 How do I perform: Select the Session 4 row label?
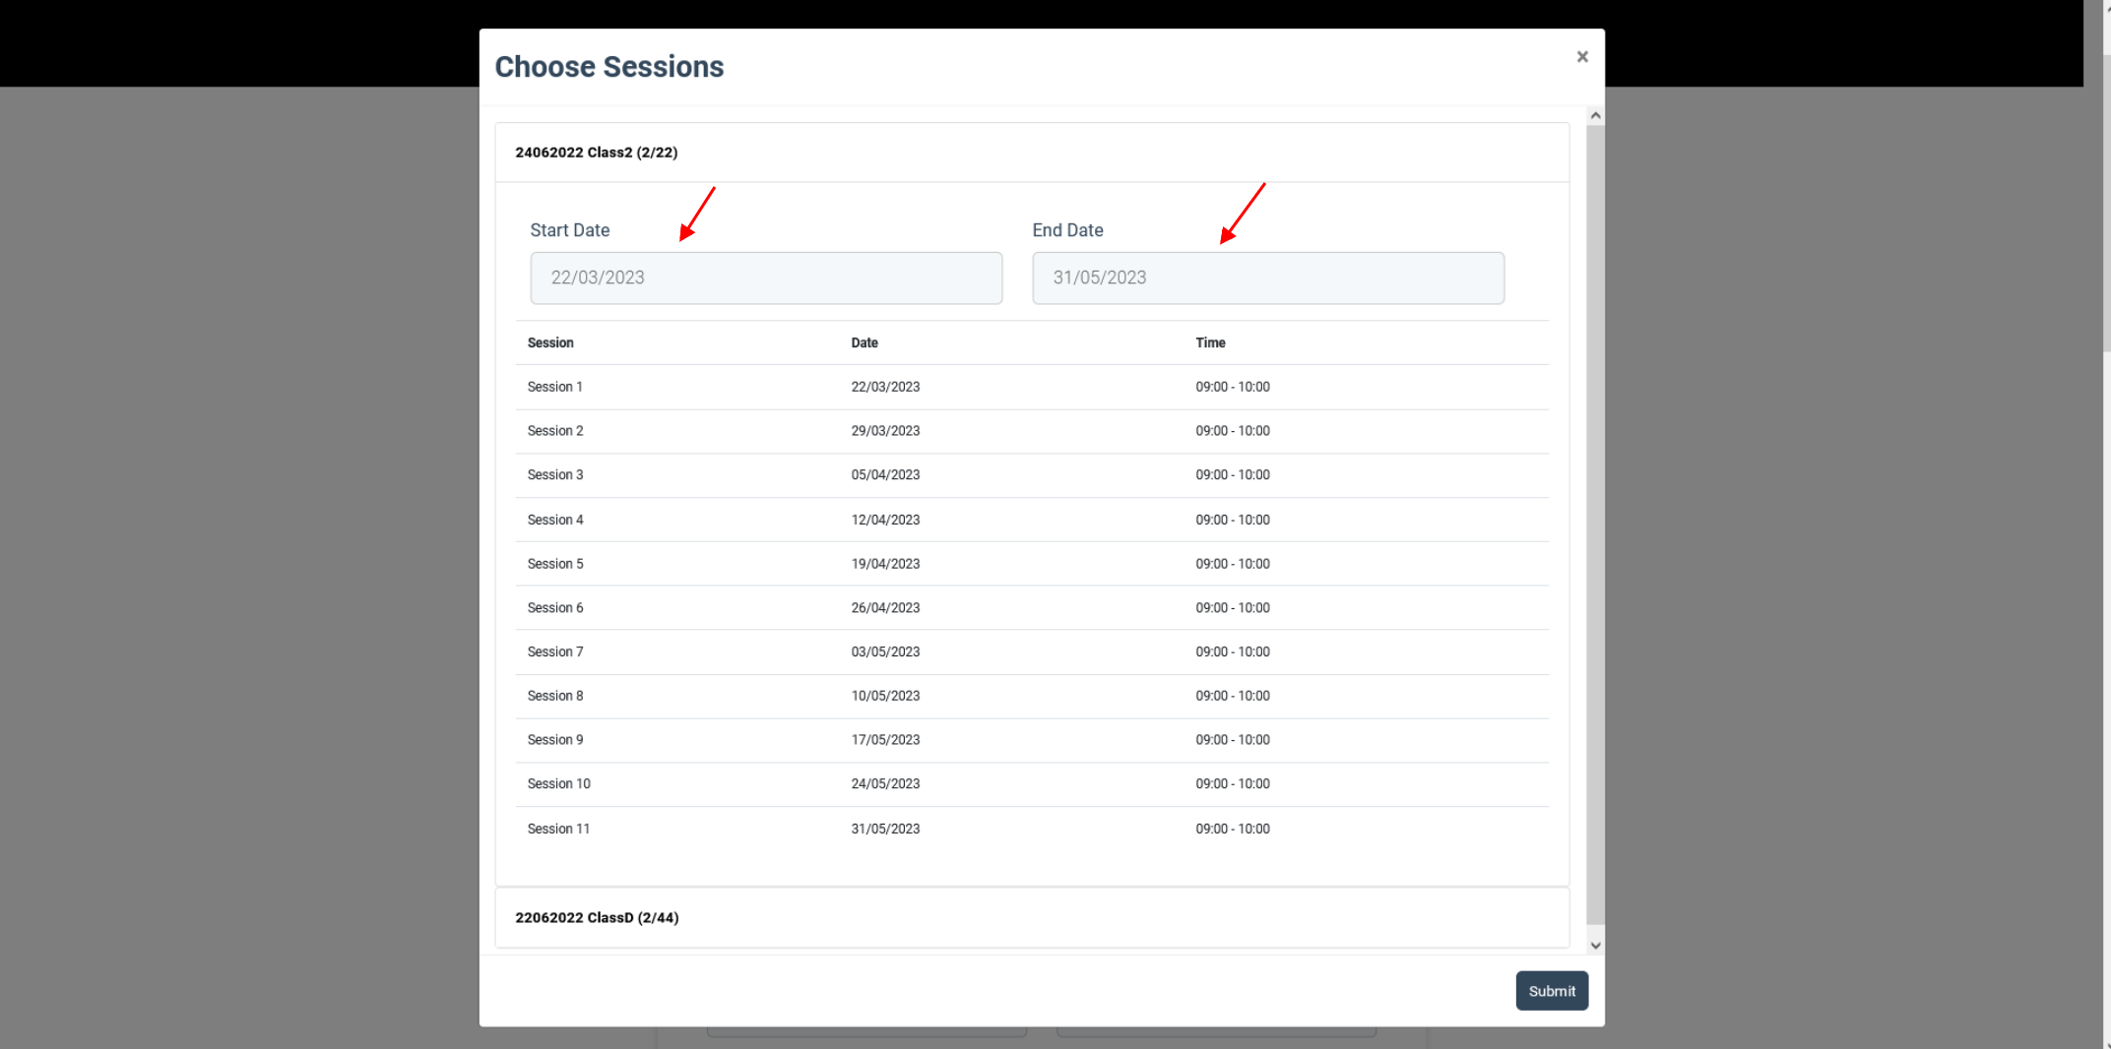[555, 520]
